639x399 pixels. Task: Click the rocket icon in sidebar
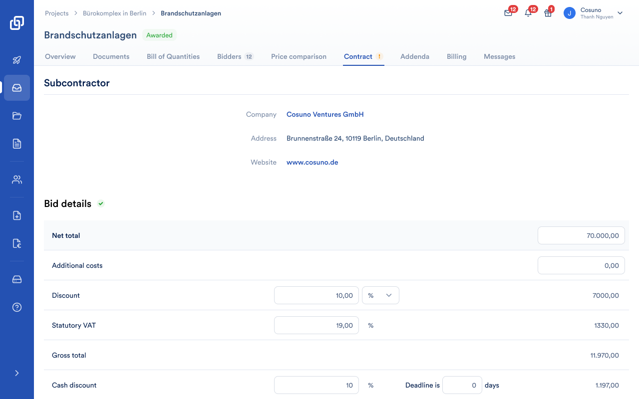point(17,60)
